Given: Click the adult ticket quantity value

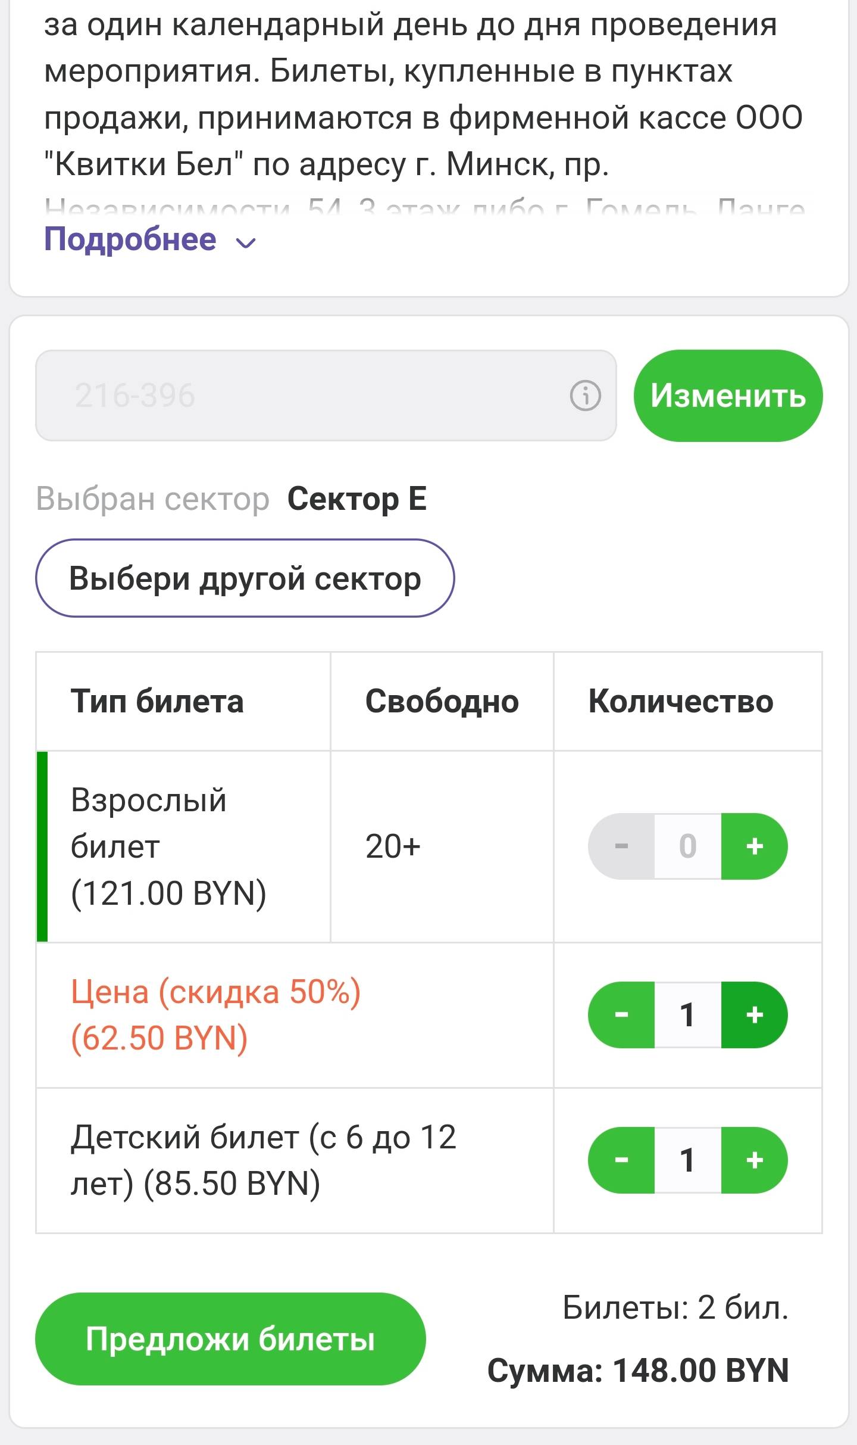Looking at the screenshot, I should click(687, 846).
